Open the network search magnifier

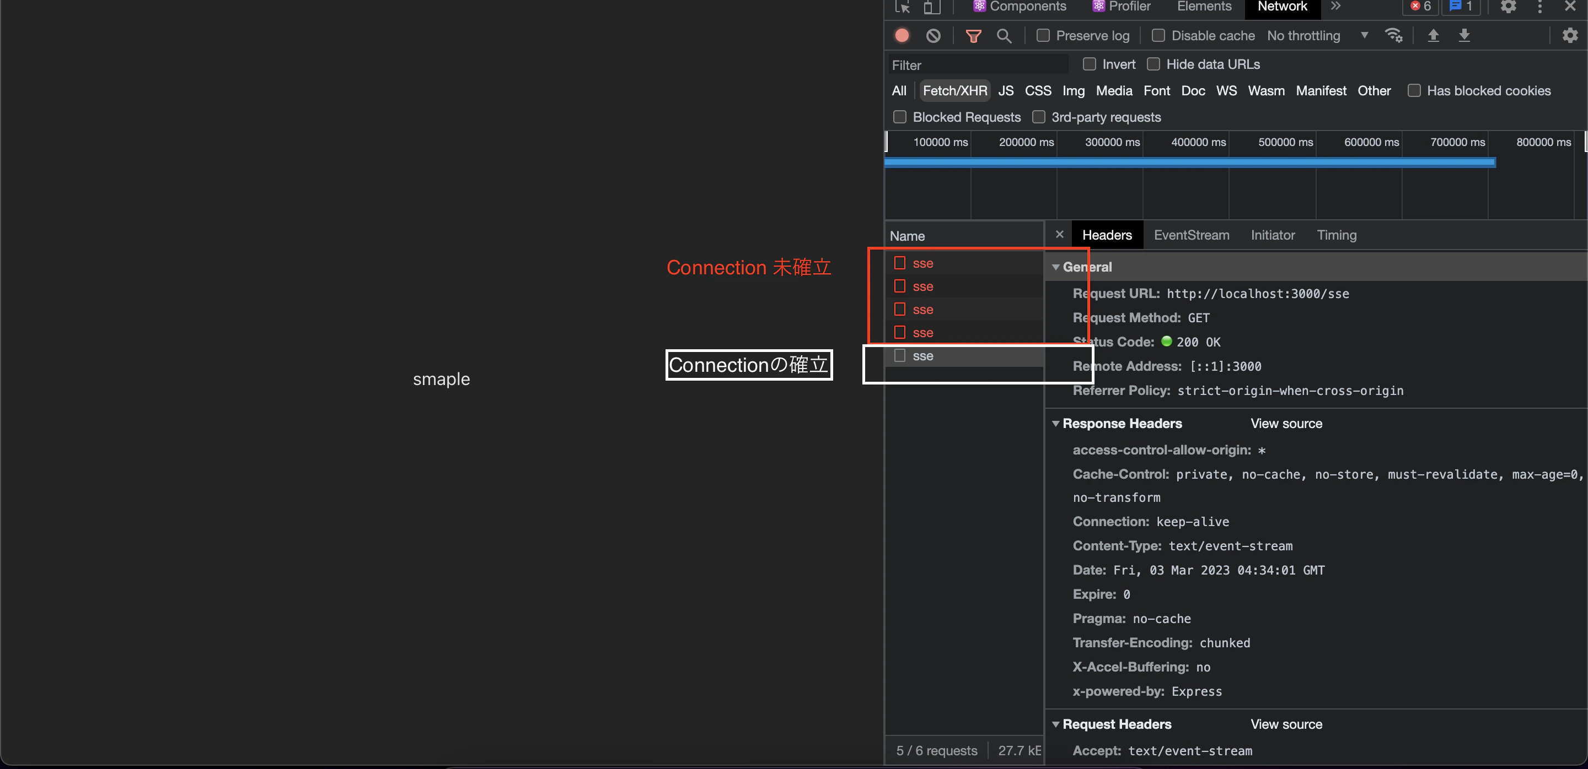[x=1004, y=36]
